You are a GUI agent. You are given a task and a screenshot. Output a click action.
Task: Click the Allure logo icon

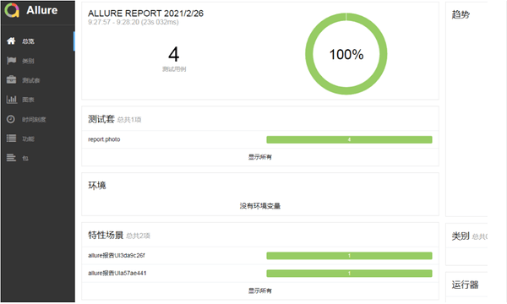pos(12,10)
